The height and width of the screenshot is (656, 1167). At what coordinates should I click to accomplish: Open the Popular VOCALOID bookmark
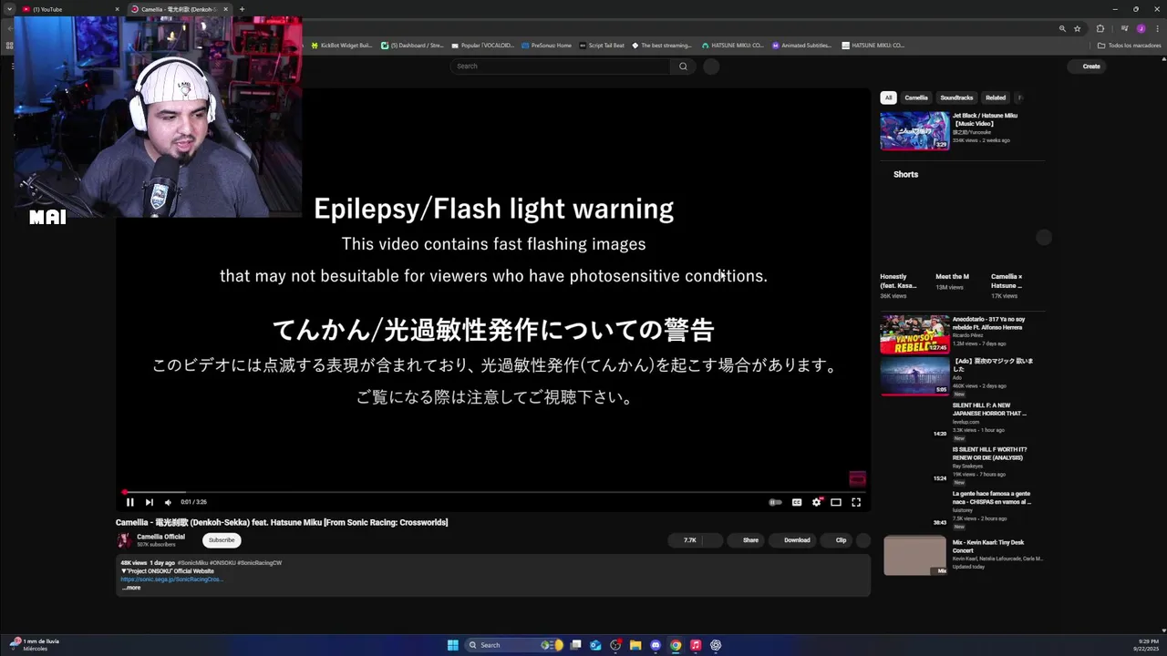[x=483, y=45]
